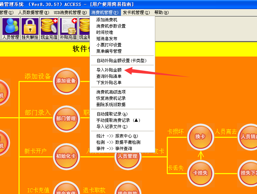Select 手动提取消费记录 menu entry
The height and width of the screenshot is (194, 257).
coord(118,120)
